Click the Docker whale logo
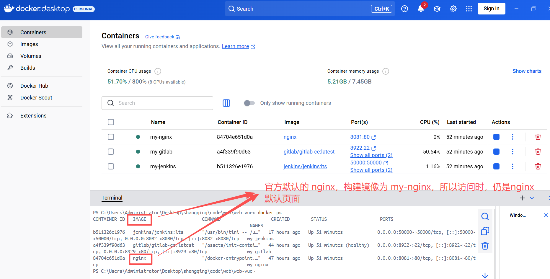 pos(9,8)
